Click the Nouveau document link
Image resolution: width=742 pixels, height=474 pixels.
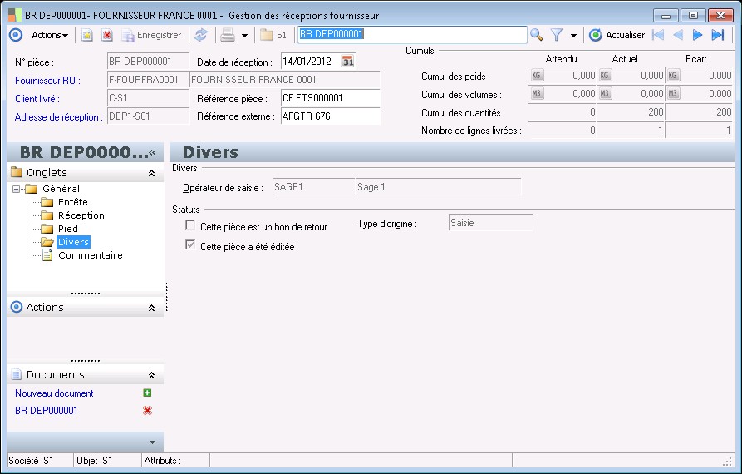[x=54, y=393]
